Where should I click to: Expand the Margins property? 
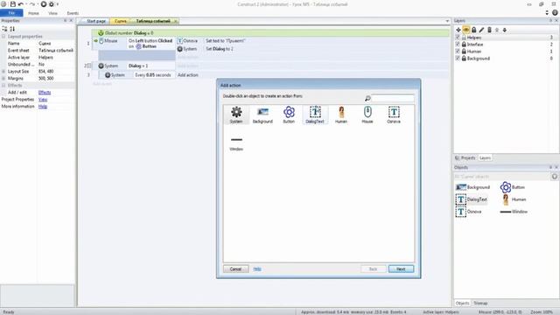[x=3, y=78]
